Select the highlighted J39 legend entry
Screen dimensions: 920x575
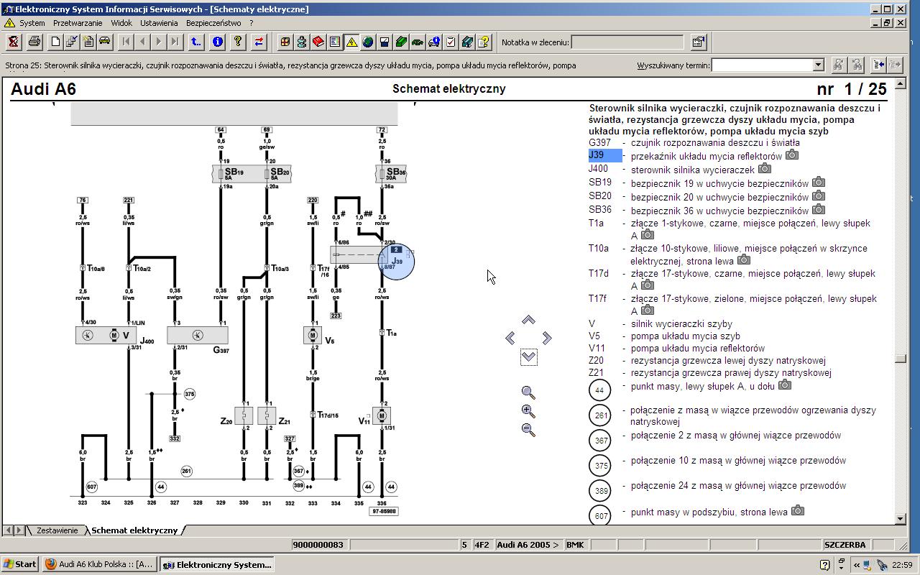(x=605, y=155)
